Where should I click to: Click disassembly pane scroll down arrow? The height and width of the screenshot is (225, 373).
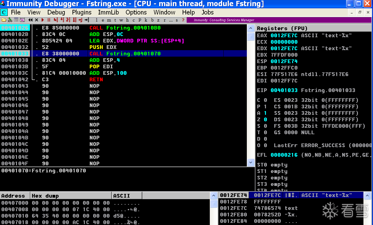[x=251, y=162]
